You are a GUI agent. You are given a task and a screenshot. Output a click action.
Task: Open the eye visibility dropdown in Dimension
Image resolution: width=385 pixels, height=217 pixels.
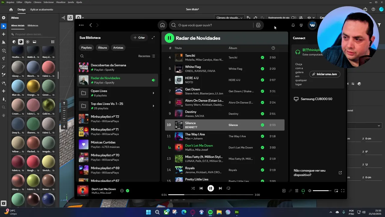(x=311, y=18)
